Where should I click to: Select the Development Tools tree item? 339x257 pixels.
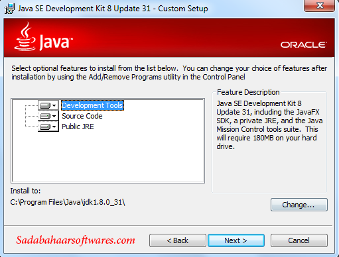92,105
